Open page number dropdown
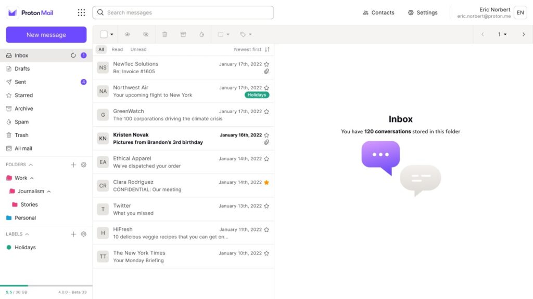The width and height of the screenshot is (533, 299). coord(502,34)
